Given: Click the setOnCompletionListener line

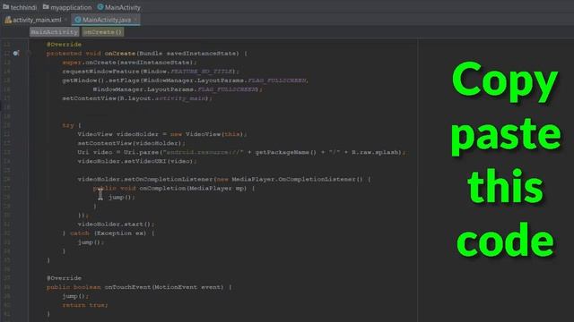Looking at the screenshot, I should click(224, 179).
